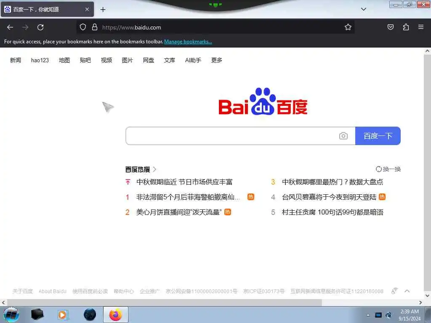This screenshot has height=323, width=431.
Task: Open the Windows Start button
Action: [11, 315]
